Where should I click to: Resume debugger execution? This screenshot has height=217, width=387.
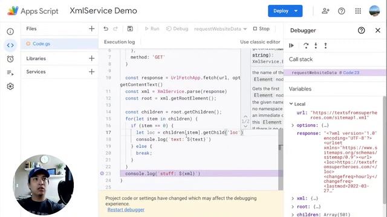(291, 46)
